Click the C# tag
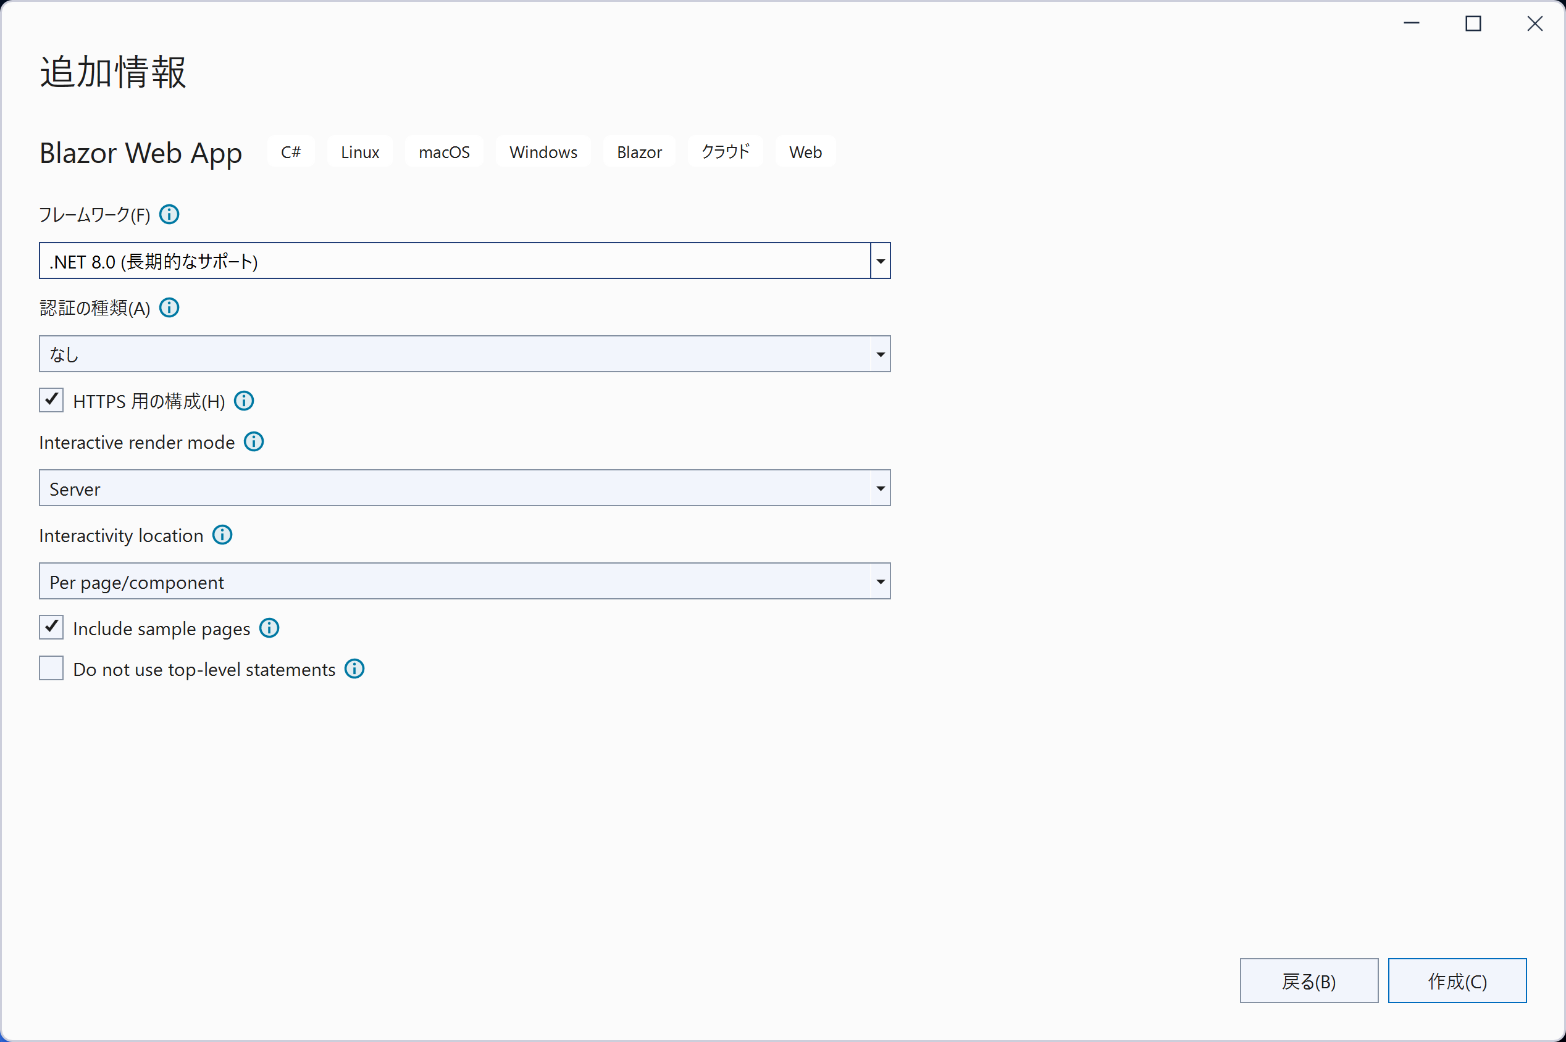 click(291, 152)
